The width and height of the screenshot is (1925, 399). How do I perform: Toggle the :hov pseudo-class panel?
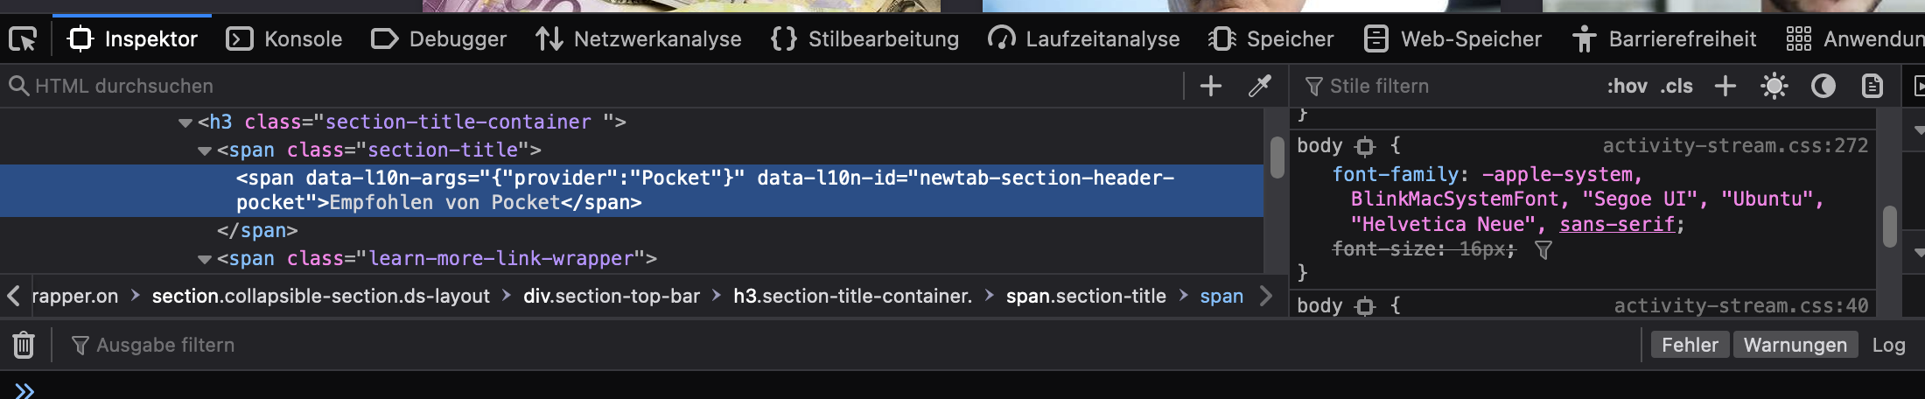pos(1627,86)
